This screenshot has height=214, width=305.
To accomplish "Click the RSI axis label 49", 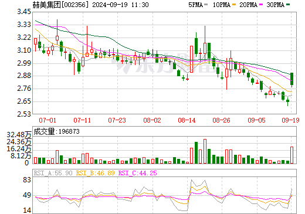I will point(27,195).
